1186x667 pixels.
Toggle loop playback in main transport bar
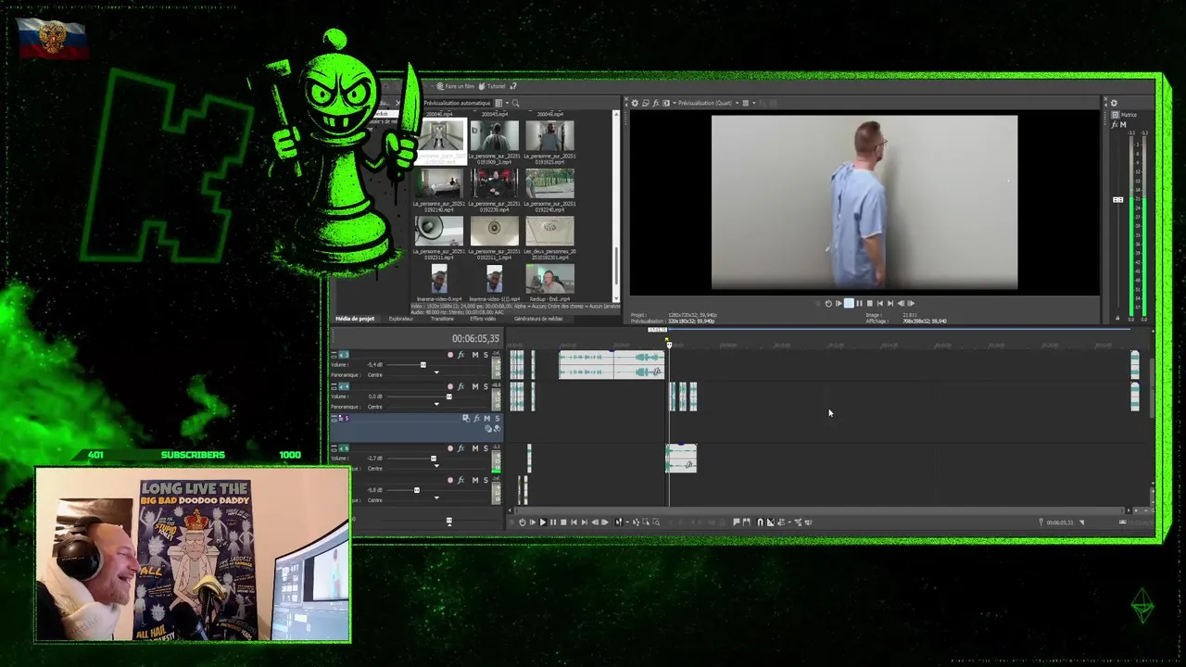(x=523, y=522)
